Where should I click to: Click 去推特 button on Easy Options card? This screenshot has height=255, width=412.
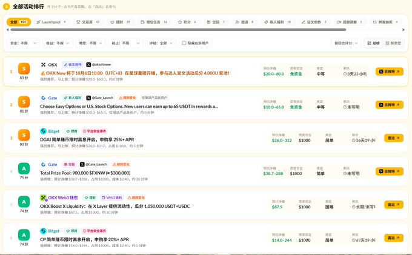[389, 105]
